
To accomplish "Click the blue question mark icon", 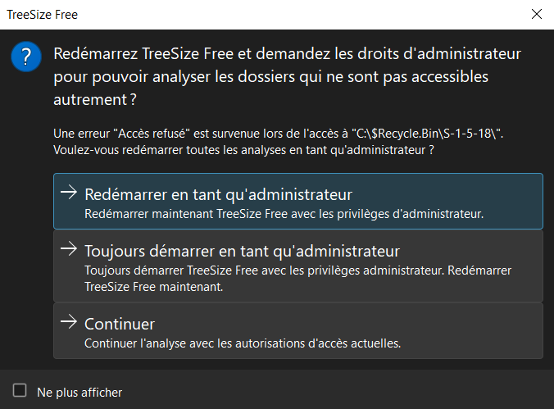I will point(26,59).
